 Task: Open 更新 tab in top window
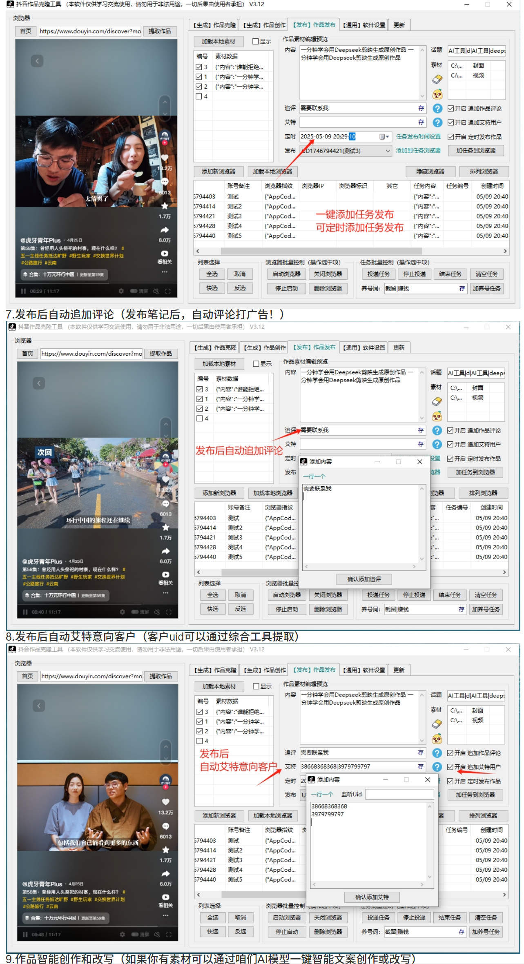pyautogui.click(x=399, y=25)
